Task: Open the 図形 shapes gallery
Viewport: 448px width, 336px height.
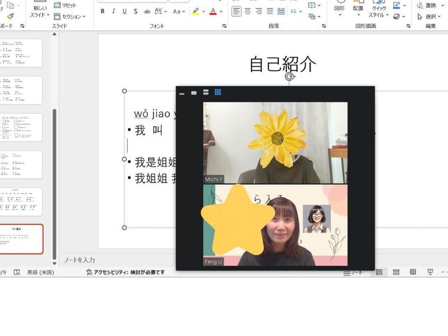Action: coord(339,11)
